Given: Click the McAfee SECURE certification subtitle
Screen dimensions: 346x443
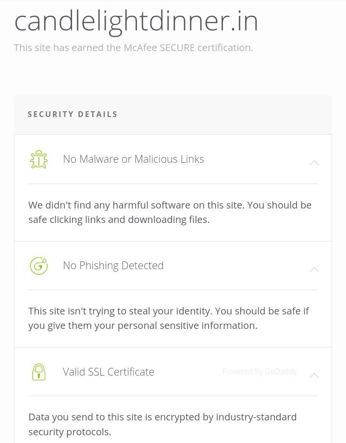Looking at the screenshot, I should 133,48.
